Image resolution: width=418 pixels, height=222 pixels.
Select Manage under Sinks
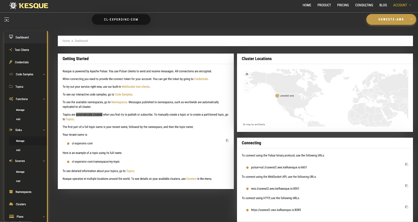(20, 141)
